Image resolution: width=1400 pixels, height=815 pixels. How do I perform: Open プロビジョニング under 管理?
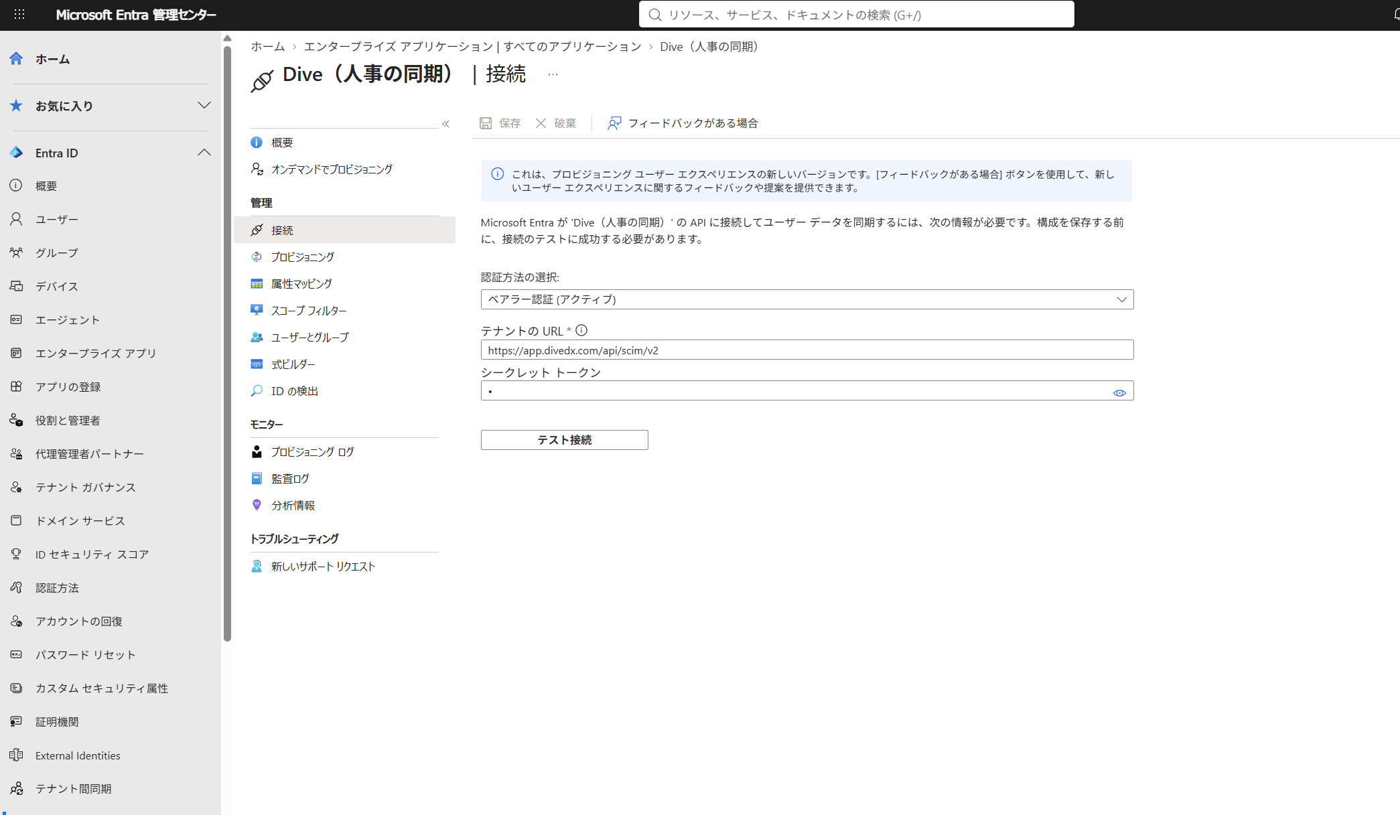pos(303,257)
